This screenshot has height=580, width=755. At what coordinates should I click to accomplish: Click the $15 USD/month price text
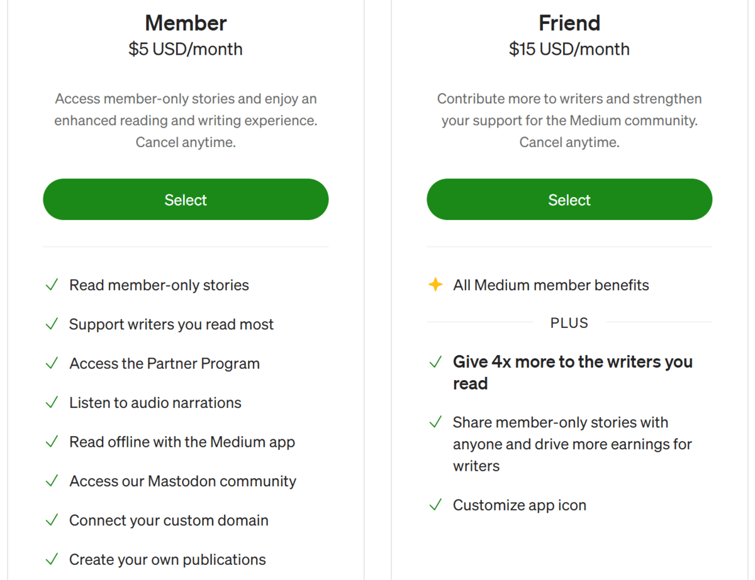[x=569, y=49]
